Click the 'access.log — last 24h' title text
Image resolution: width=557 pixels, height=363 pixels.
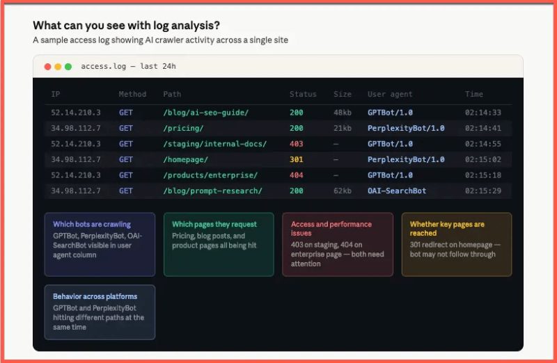(x=128, y=66)
